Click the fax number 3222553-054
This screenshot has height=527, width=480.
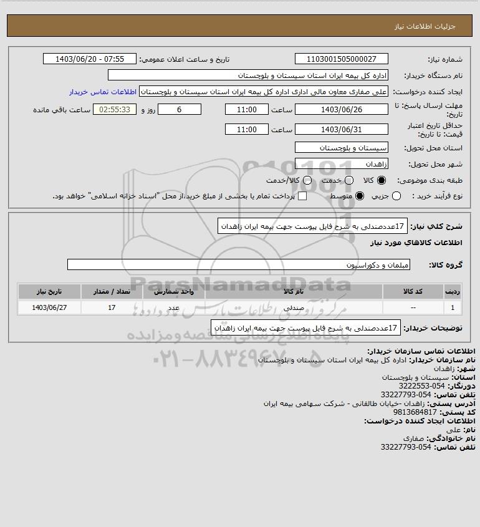point(421,386)
